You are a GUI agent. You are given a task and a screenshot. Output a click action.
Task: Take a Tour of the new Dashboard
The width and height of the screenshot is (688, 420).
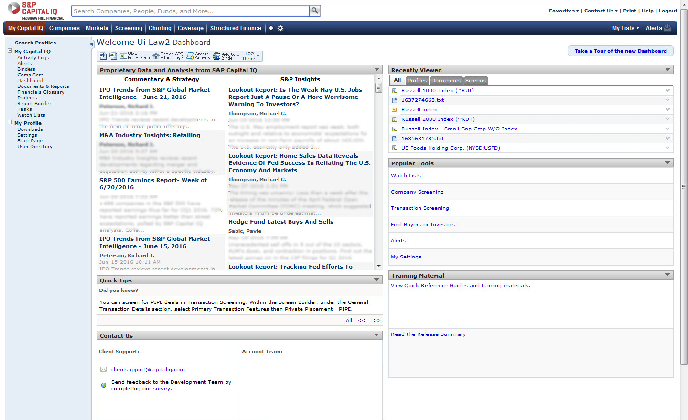click(621, 51)
